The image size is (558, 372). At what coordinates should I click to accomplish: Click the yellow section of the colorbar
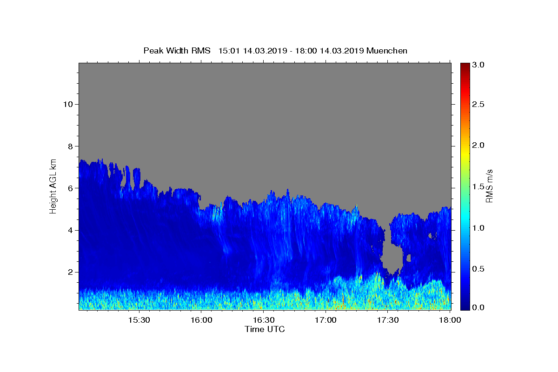coord(465,153)
